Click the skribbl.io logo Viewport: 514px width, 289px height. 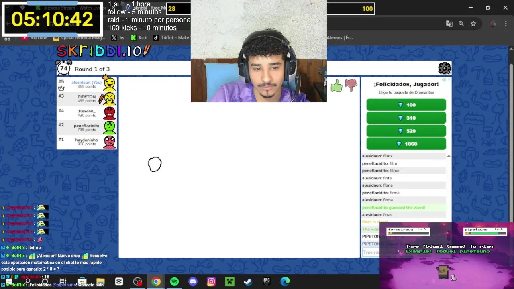click(104, 51)
